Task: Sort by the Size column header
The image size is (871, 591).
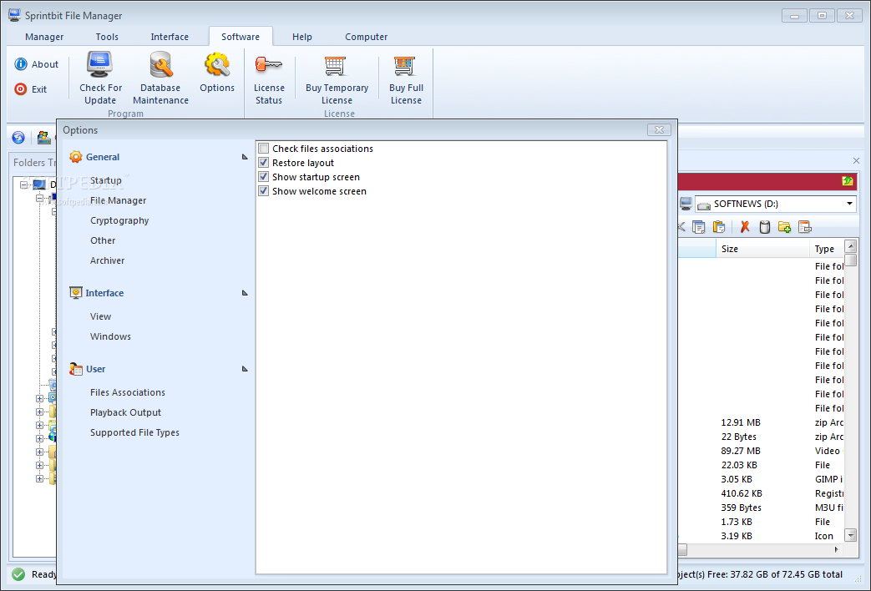Action: click(x=762, y=249)
